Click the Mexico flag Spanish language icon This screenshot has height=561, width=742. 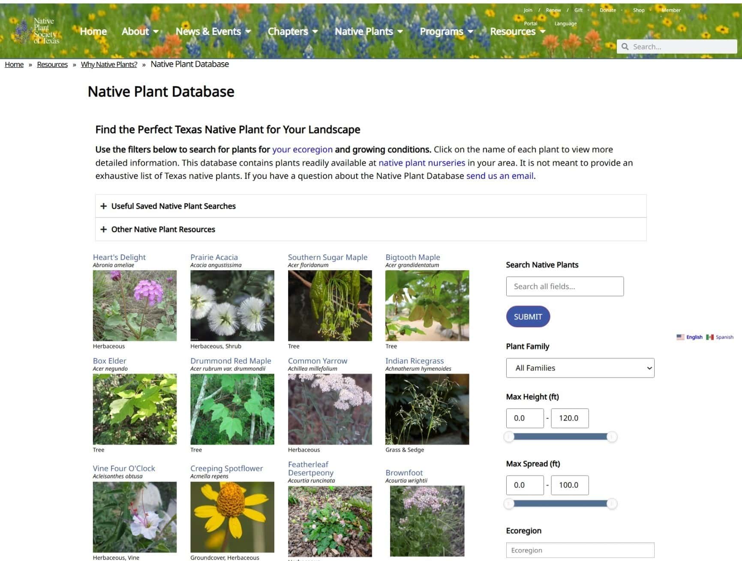710,337
